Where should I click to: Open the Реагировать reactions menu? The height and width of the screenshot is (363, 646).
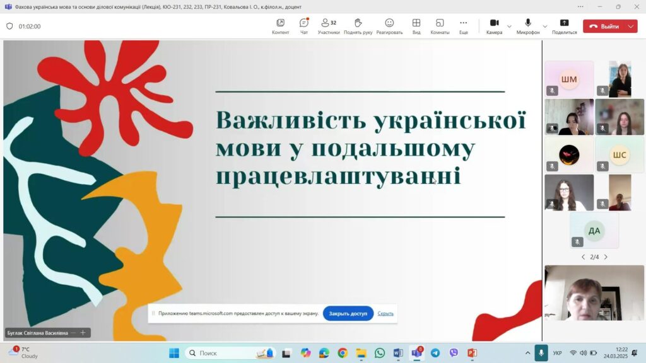[389, 26]
